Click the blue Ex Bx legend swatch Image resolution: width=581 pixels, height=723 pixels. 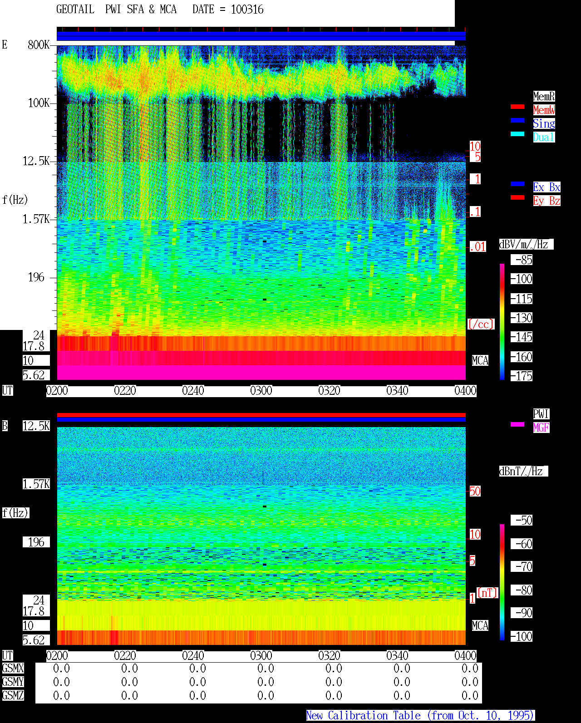[x=517, y=184]
